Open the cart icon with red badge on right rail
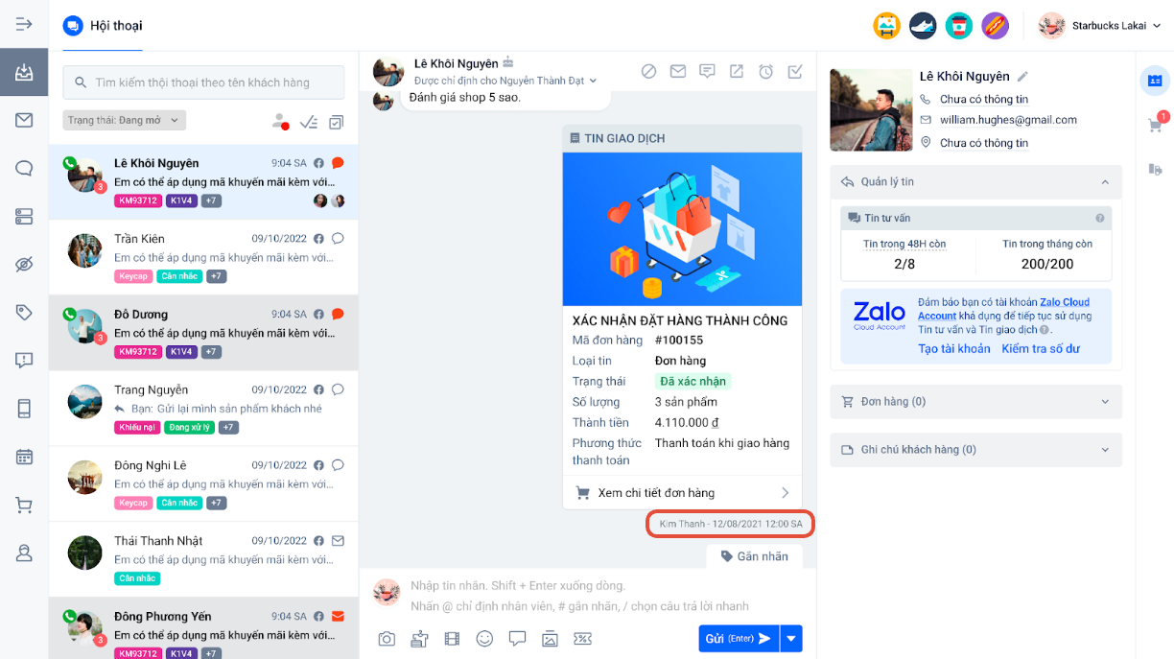 tap(1156, 125)
